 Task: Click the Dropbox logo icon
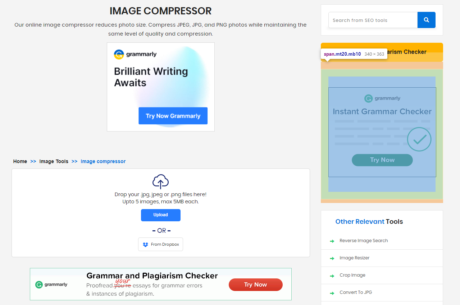[x=145, y=245]
